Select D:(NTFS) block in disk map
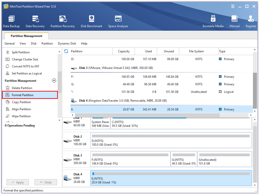The height and width of the screenshot is (195, 260). [171, 140]
